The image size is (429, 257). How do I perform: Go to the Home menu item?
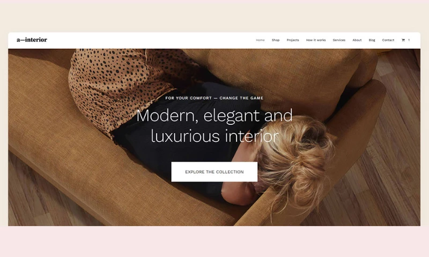tap(260, 40)
